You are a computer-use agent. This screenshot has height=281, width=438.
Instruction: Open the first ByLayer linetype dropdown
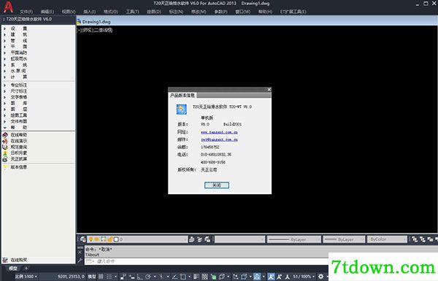click(x=294, y=239)
